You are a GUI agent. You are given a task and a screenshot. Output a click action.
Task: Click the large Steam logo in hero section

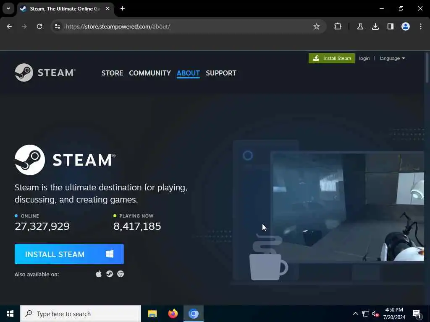[x=65, y=160]
